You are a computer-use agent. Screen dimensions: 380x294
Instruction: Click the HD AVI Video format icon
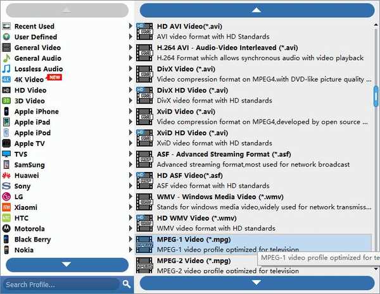144,31
